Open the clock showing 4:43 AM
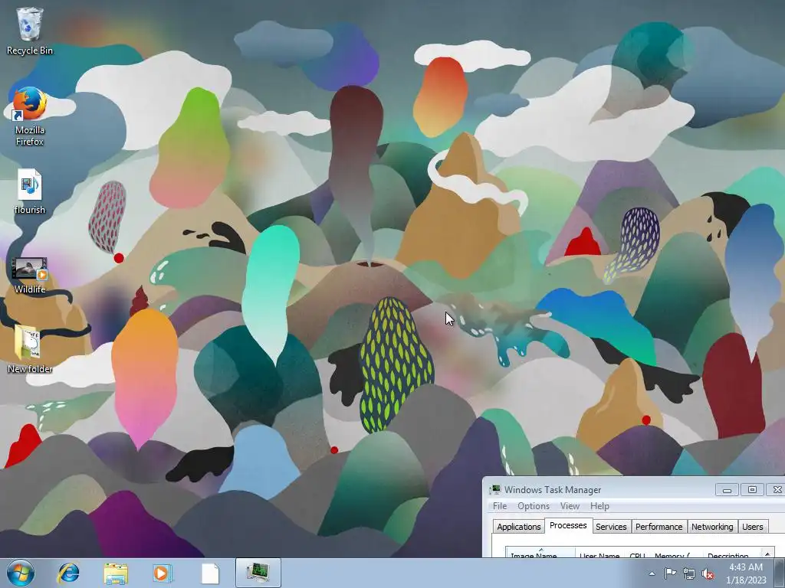The height and width of the screenshot is (588, 785). [x=746, y=573]
